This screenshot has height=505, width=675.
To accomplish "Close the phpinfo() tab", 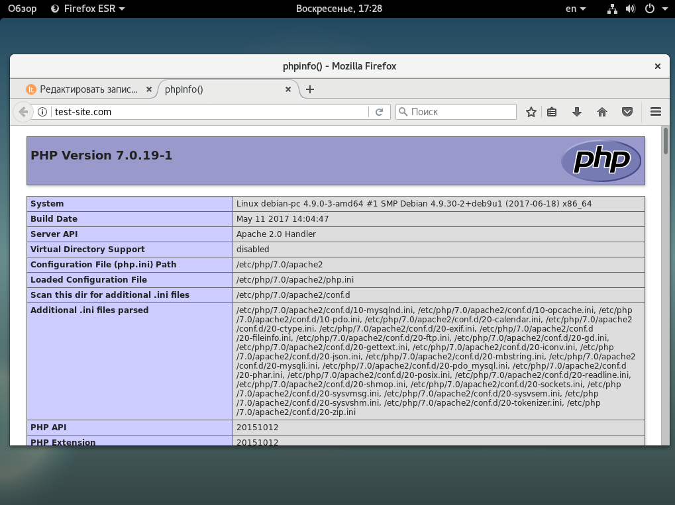I will click(288, 89).
